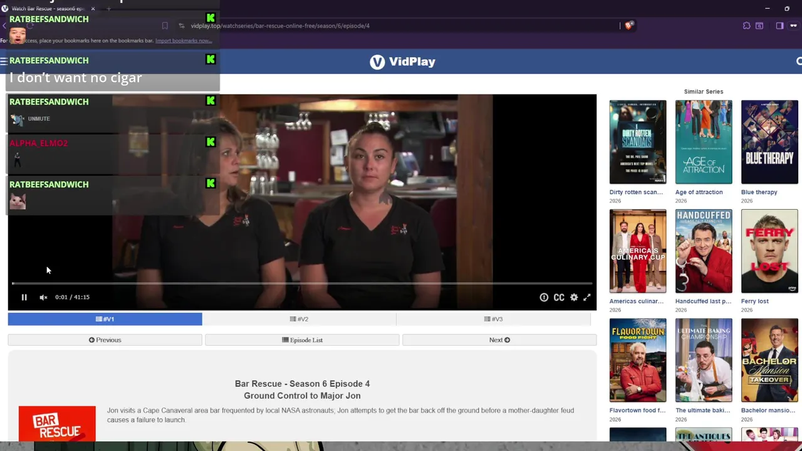The image size is (802, 451).
Task: Click ALPHA_ELMO2 username in overlay
Action: point(38,143)
